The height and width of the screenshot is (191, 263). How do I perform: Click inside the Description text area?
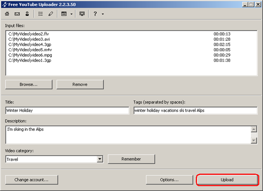tap(128, 135)
